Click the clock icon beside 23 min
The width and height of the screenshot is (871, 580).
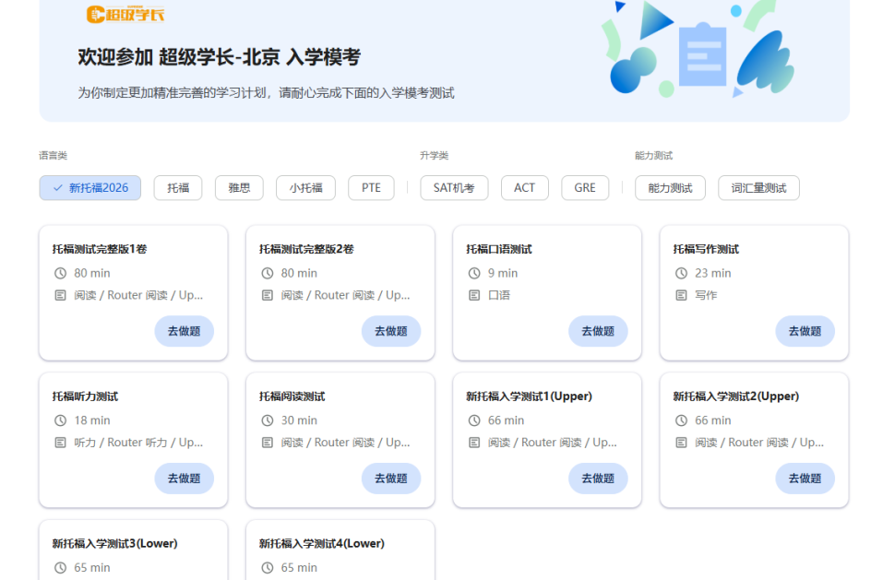pos(681,273)
